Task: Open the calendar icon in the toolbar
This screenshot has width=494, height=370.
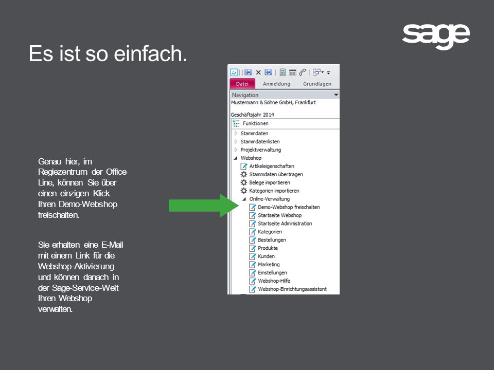Action: (x=292, y=72)
